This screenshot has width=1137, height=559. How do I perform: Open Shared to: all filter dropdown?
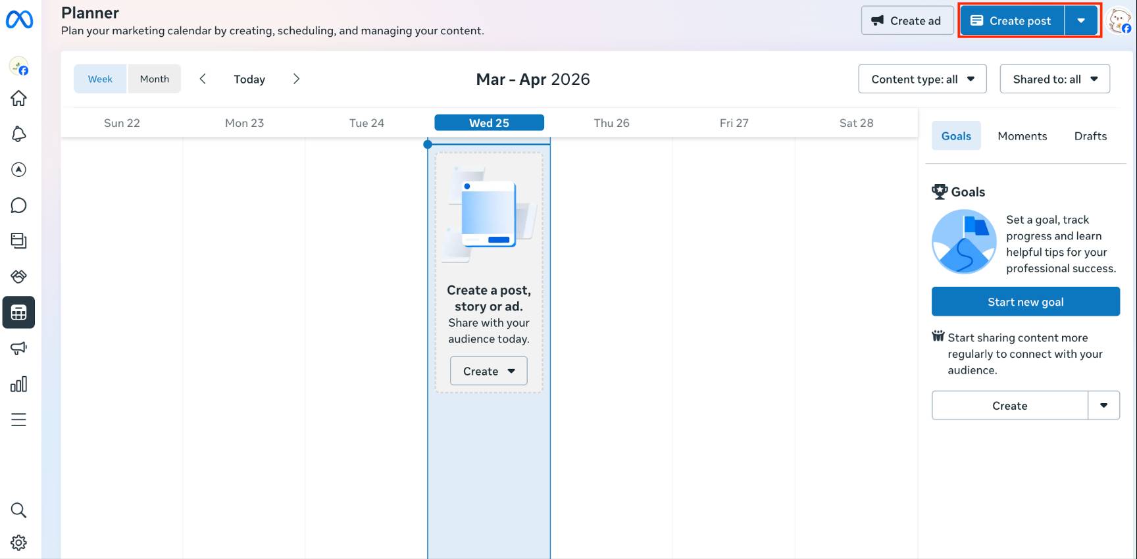tap(1055, 79)
